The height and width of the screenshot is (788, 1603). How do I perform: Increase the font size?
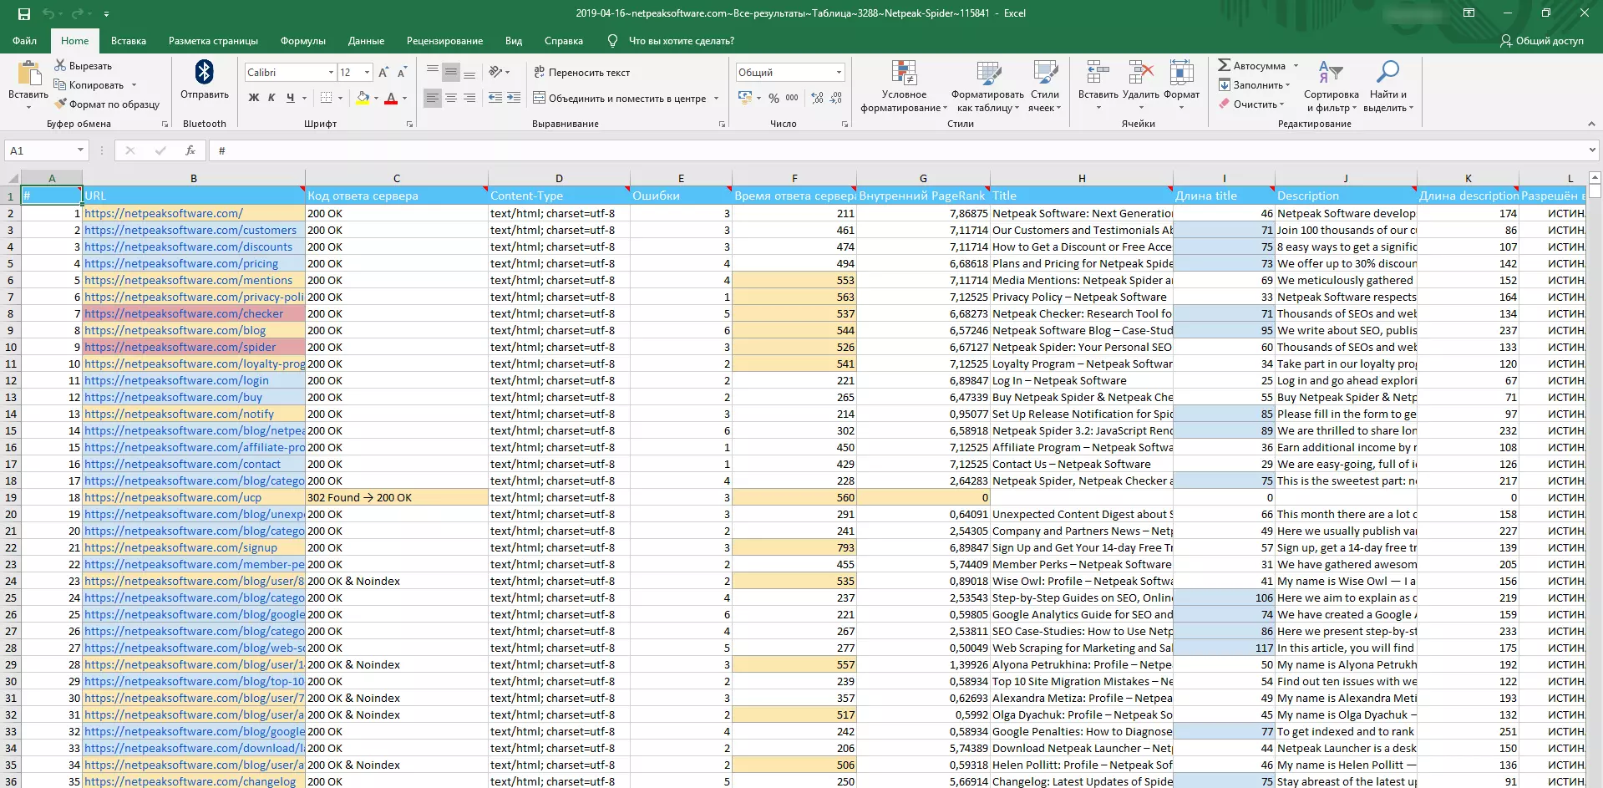click(383, 73)
